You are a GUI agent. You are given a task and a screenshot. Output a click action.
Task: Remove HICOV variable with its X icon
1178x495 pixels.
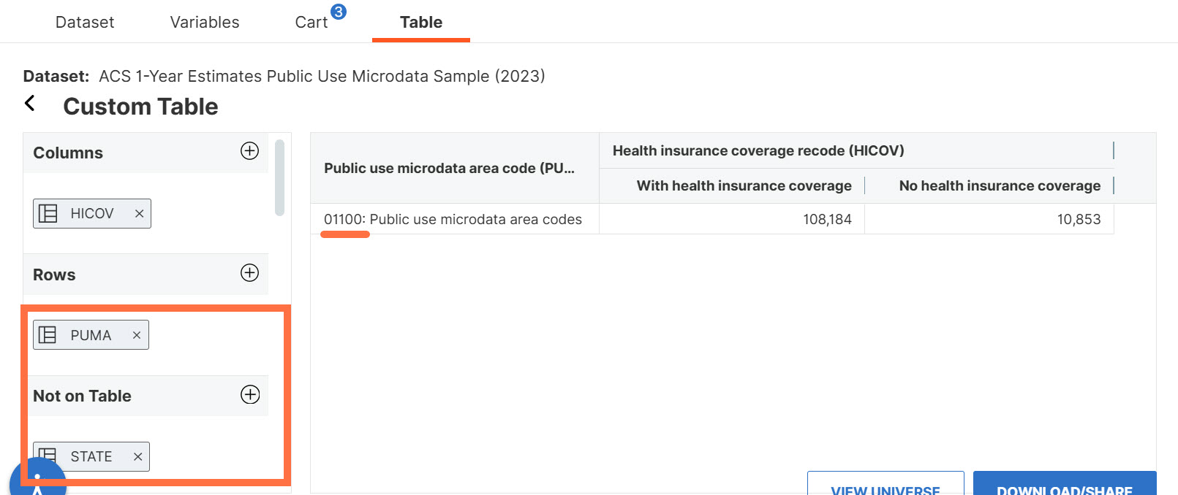(x=139, y=213)
